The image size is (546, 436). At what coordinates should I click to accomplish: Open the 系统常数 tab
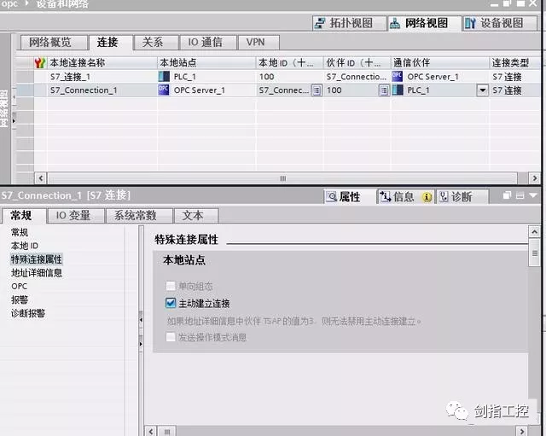[136, 215]
